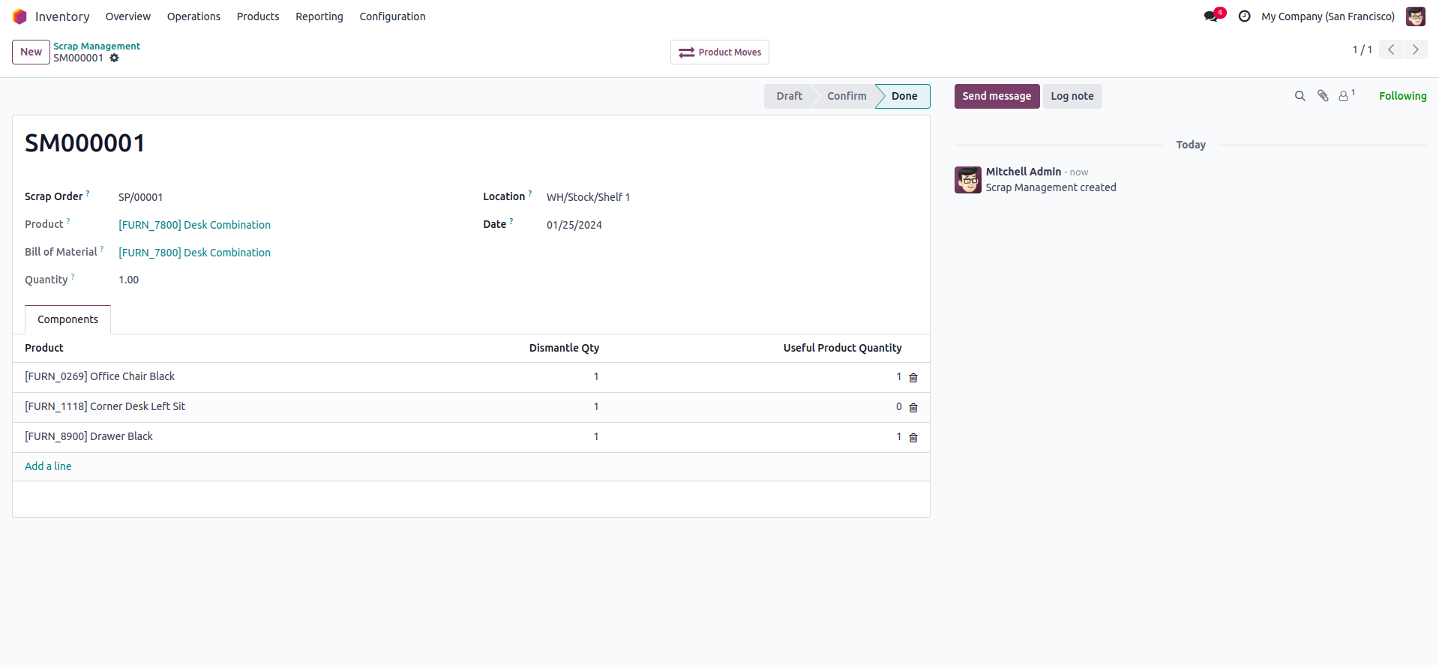Switch to the Components tab

point(67,319)
